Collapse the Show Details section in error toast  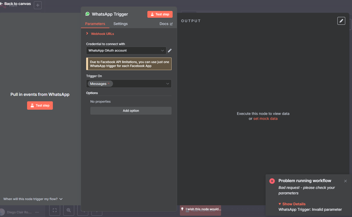[292, 204]
